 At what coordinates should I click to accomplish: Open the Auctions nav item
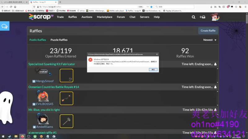[87, 17]
